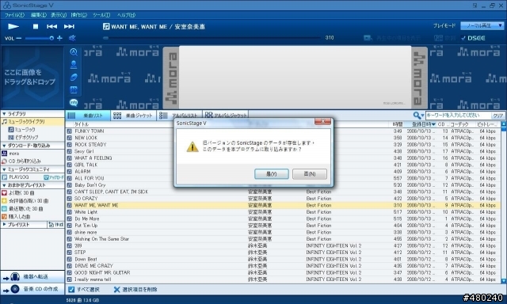Click the artist person icon in side strip
This screenshot has height=304, width=507.
click(74, 65)
